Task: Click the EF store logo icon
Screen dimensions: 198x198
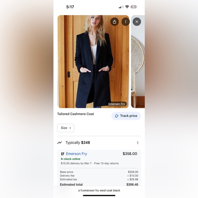Action: [62, 154]
